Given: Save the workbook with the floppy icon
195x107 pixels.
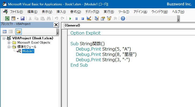Looking at the screenshot, I should (x=22, y=18).
